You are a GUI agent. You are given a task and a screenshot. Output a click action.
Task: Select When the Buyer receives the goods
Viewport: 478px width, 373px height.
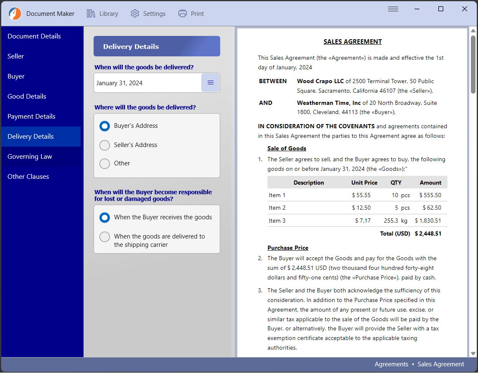tap(104, 217)
